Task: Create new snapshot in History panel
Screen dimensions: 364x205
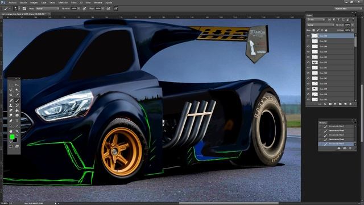Action: [345, 148]
